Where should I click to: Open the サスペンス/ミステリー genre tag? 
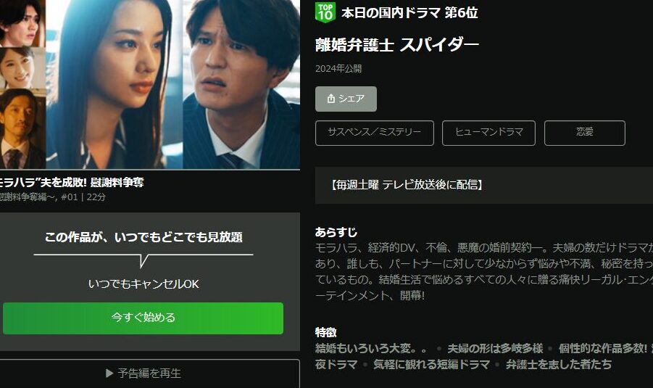[375, 133]
